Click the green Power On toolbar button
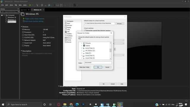 point(30,5)
